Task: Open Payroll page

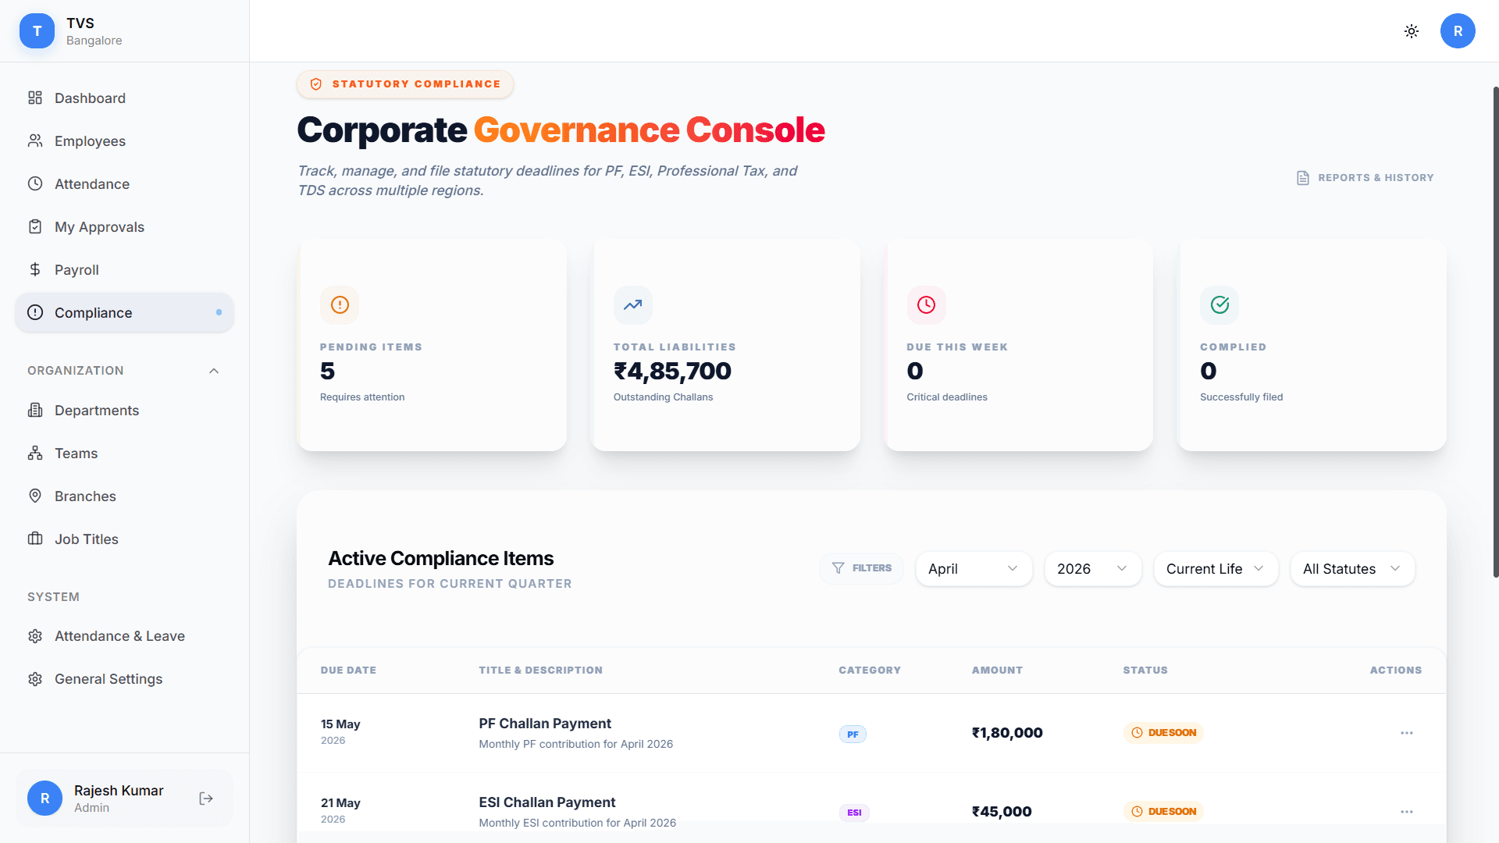Action: (x=124, y=269)
